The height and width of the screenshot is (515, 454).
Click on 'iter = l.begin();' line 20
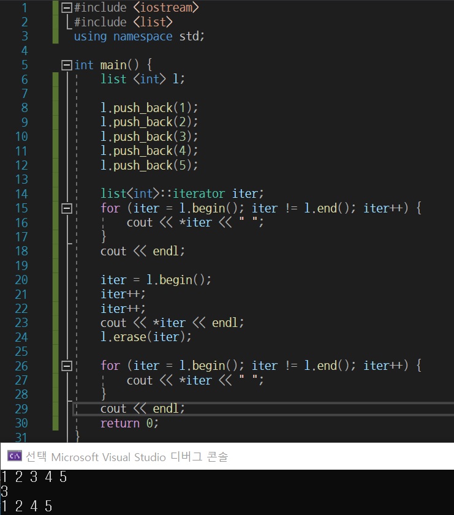click(x=156, y=280)
